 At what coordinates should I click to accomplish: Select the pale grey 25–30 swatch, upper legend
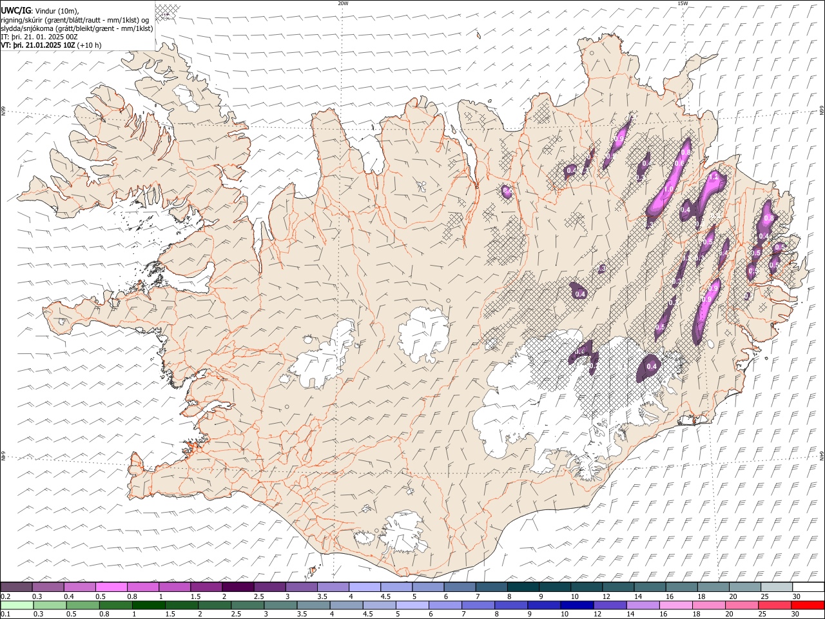click(x=777, y=587)
